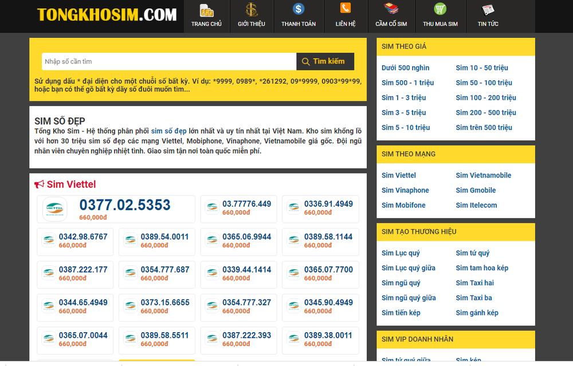Select SIM number 0377.02.5353
This screenshot has width=573, height=366.
[x=124, y=205]
